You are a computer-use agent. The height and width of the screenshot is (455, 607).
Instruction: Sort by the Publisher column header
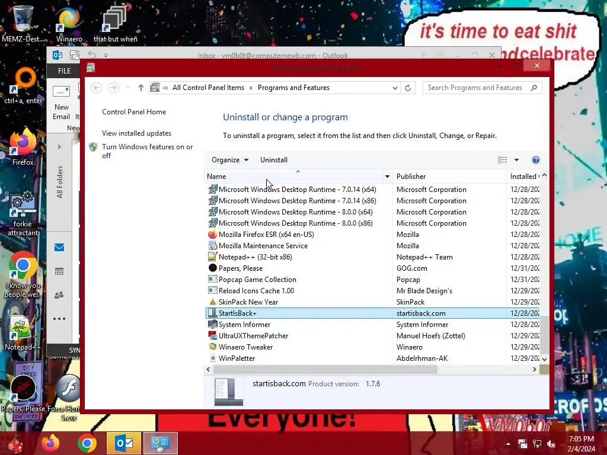point(449,177)
